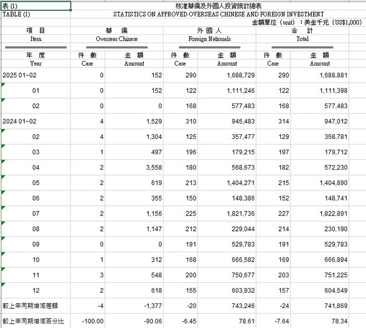This screenshot has width=366, height=328.
Task: Click the cell with '179,712'
Action: [x=320, y=152]
